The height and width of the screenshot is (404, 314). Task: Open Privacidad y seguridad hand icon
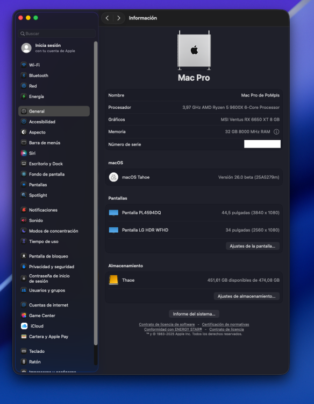point(24,267)
